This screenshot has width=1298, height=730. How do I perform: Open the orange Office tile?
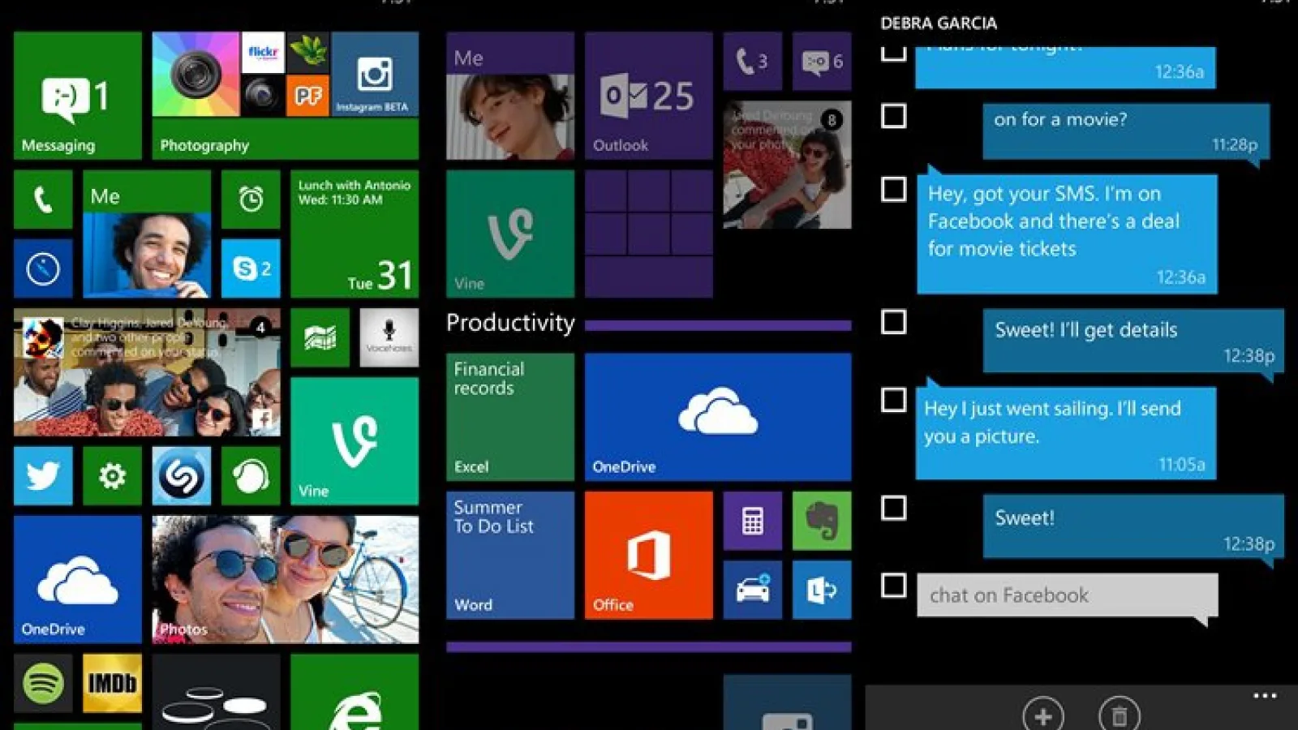pos(649,556)
